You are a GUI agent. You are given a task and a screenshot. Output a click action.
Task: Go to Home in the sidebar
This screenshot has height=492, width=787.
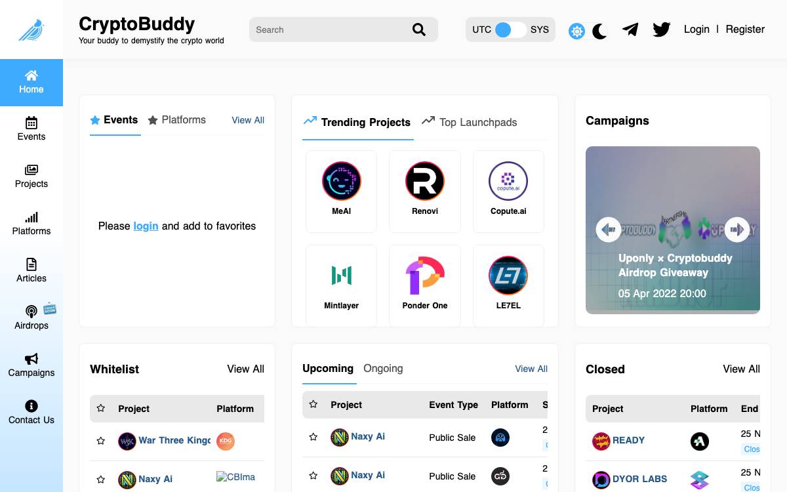click(31, 83)
